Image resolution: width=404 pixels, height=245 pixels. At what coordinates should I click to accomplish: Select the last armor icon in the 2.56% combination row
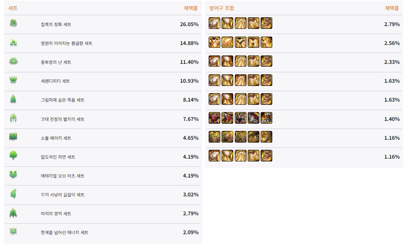click(266, 42)
